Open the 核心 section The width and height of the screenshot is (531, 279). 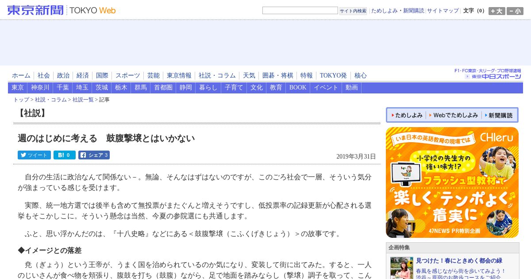pyautogui.click(x=361, y=76)
